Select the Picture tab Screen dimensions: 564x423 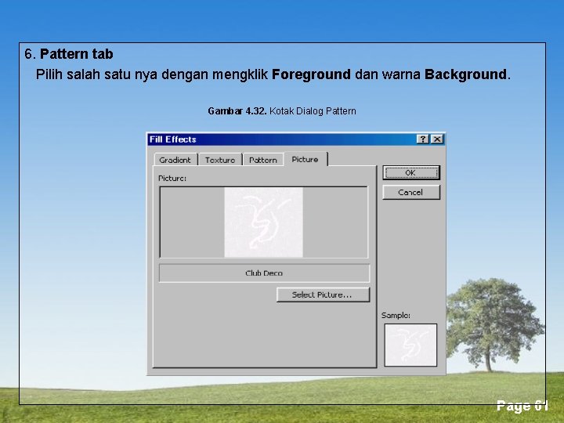click(305, 159)
